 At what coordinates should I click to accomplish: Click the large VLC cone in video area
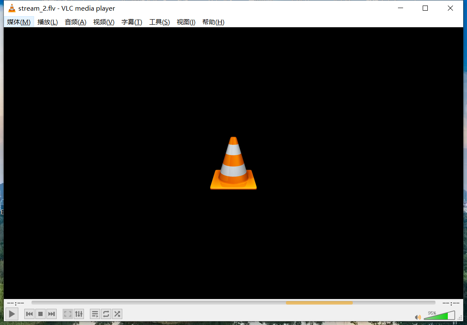(233, 163)
